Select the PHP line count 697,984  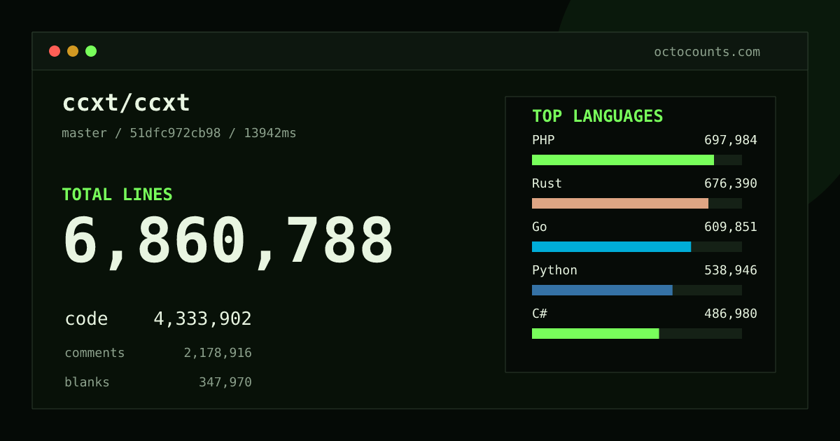tap(731, 140)
